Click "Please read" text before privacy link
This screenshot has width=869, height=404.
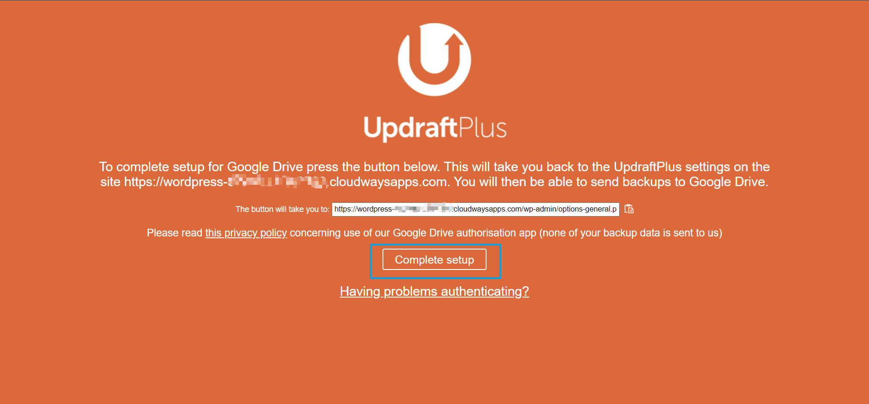point(174,233)
